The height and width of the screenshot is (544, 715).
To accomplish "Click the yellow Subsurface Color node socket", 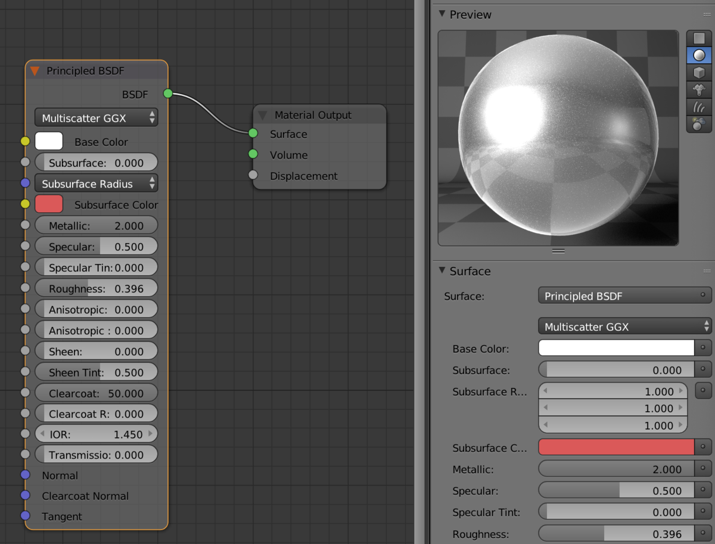I will click(25, 204).
